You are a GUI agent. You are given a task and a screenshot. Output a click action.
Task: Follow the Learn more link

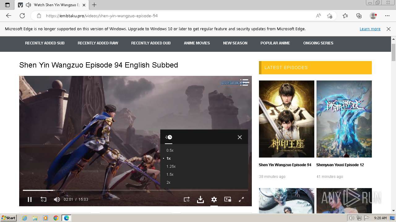[370, 29]
